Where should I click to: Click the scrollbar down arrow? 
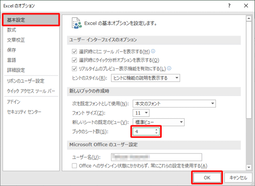(249, 167)
